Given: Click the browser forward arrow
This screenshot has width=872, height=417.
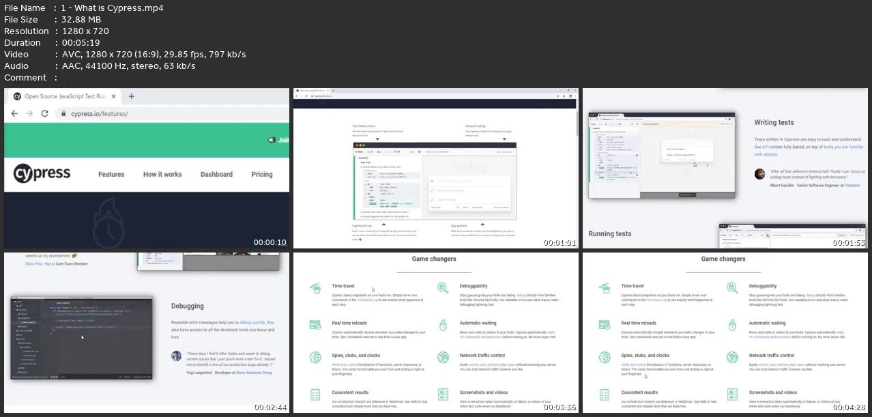Looking at the screenshot, I should [x=29, y=113].
